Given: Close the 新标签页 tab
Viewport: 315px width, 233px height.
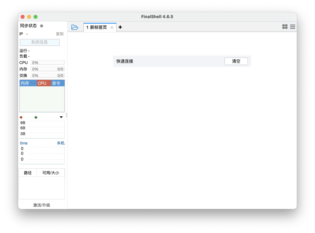Looking at the screenshot, I should point(112,27).
